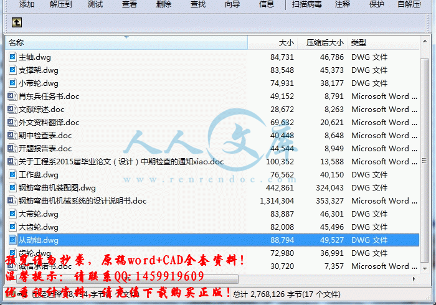Click the 信息 toolbar button
This screenshot has height=305, width=436.
(x=267, y=4)
